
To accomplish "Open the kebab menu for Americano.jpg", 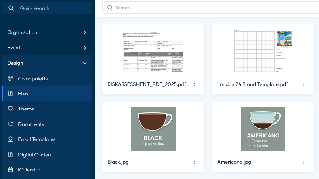I will tap(304, 162).
